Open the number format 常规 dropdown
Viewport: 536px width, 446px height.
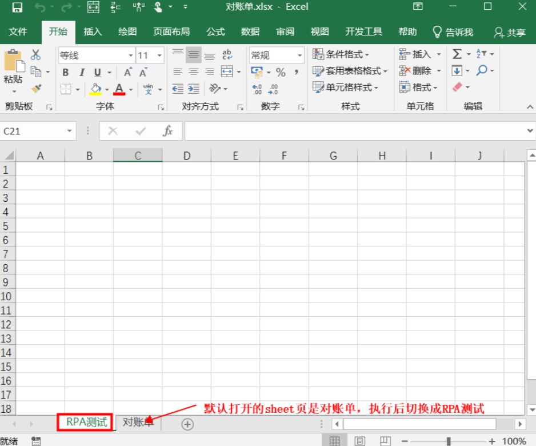(299, 55)
